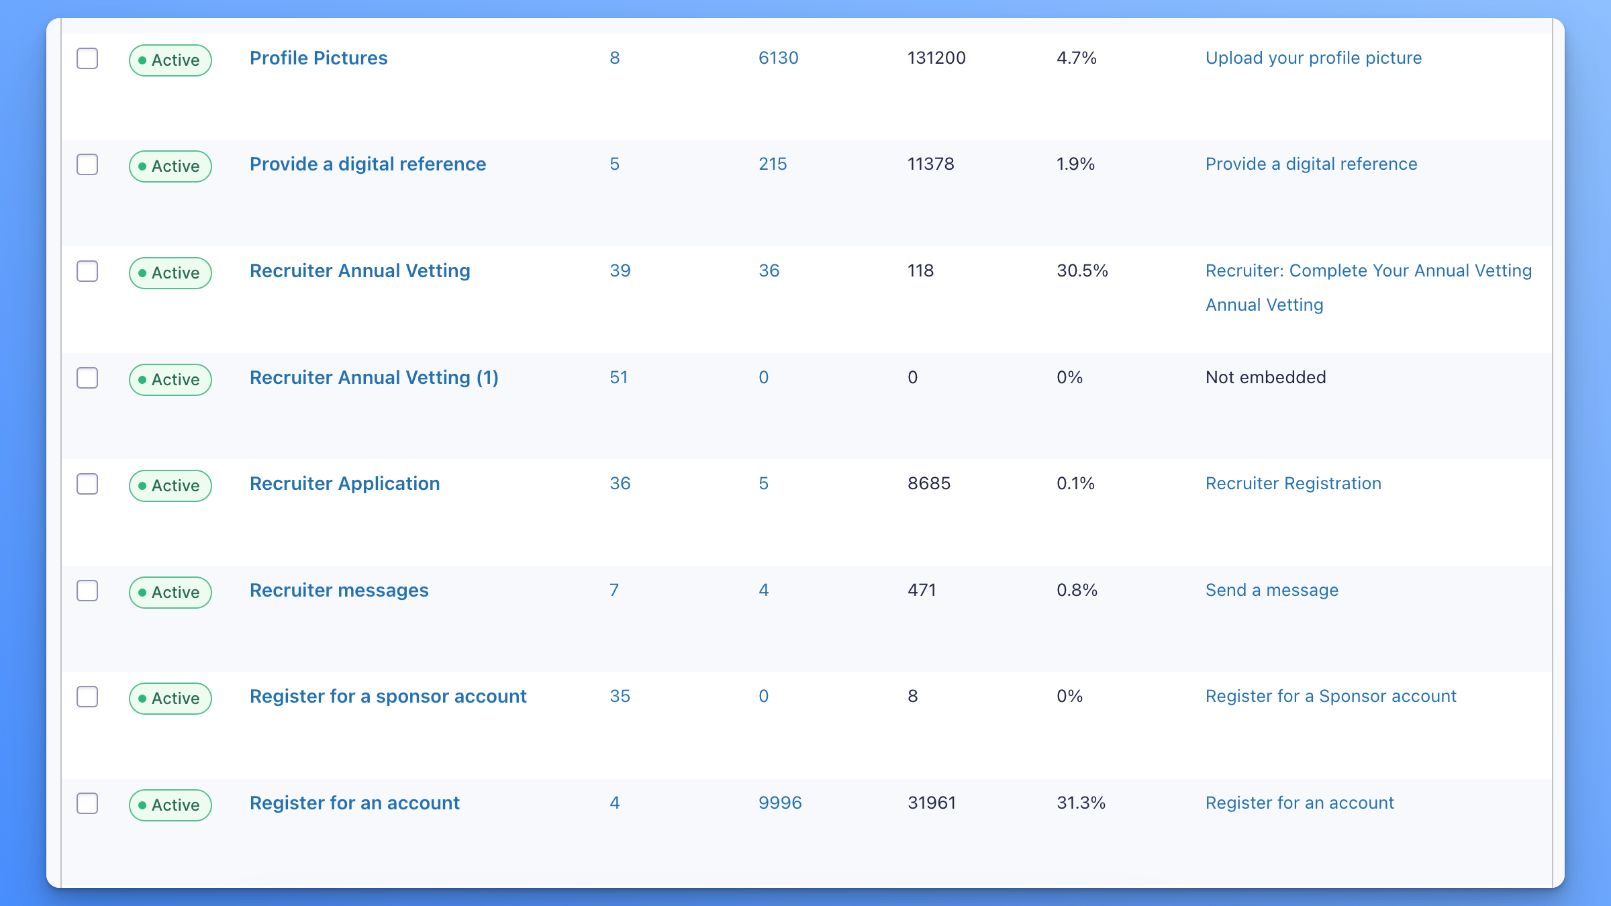This screenshot has height=906, width=1611.
Task: Toggle Active badge on Recruiter Annual Vetting, 39 row
Action: tap(170, 273)
